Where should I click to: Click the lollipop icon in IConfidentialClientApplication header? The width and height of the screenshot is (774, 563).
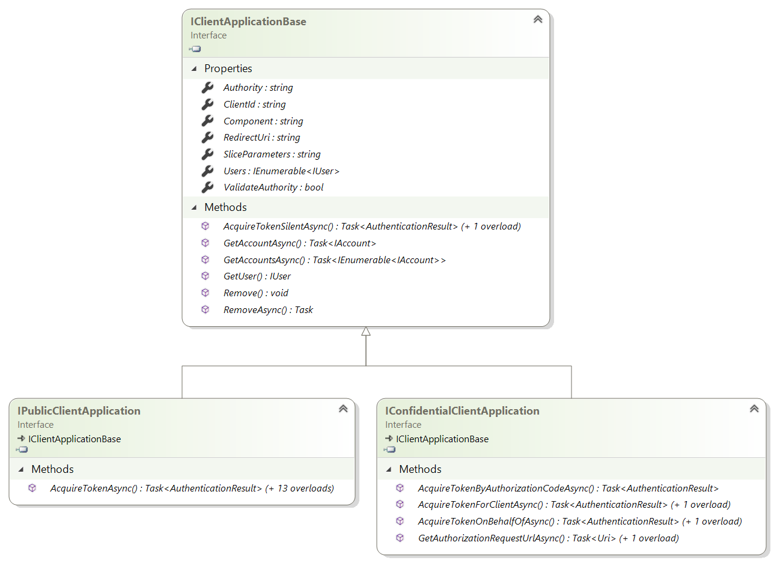pyautogui.click(x=390, y=449)
